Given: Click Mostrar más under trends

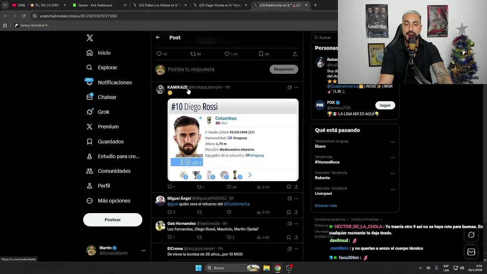Looking at the screenshot, I should [x=326, y=206].
